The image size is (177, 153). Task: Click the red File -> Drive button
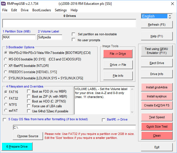pos(118,54)
